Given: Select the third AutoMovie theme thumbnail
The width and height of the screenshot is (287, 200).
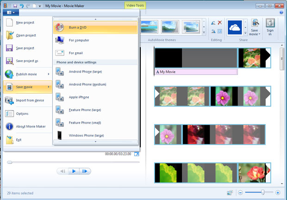Looking at the screenshot, I should tap(191, 27).
